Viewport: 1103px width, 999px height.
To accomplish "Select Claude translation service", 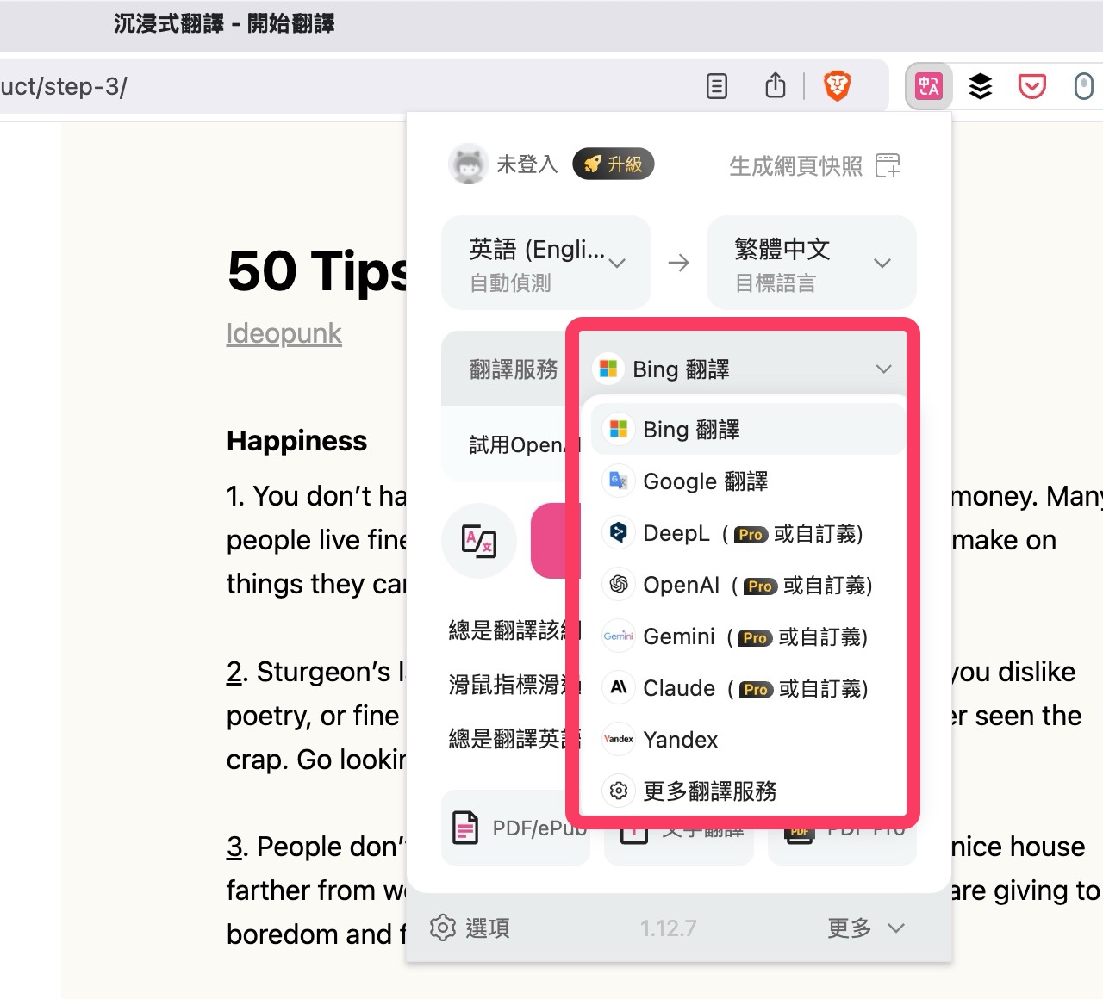I will click(748, 688).
